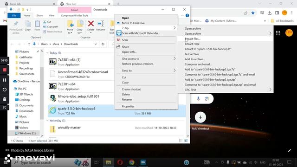Select filmora-idco_setup_full1901 file
297x167 pixels.
(x=78, y=96)
